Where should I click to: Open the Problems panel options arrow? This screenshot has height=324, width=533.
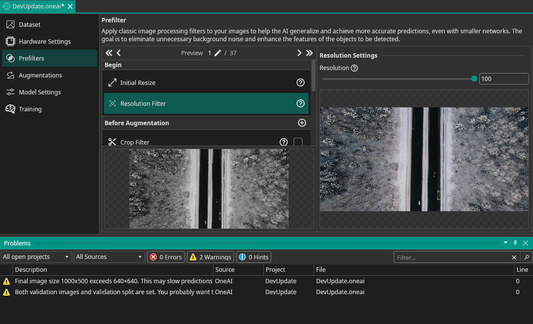[x=506, y=243]
